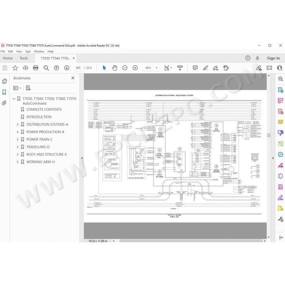Share a link to this file

259,68
